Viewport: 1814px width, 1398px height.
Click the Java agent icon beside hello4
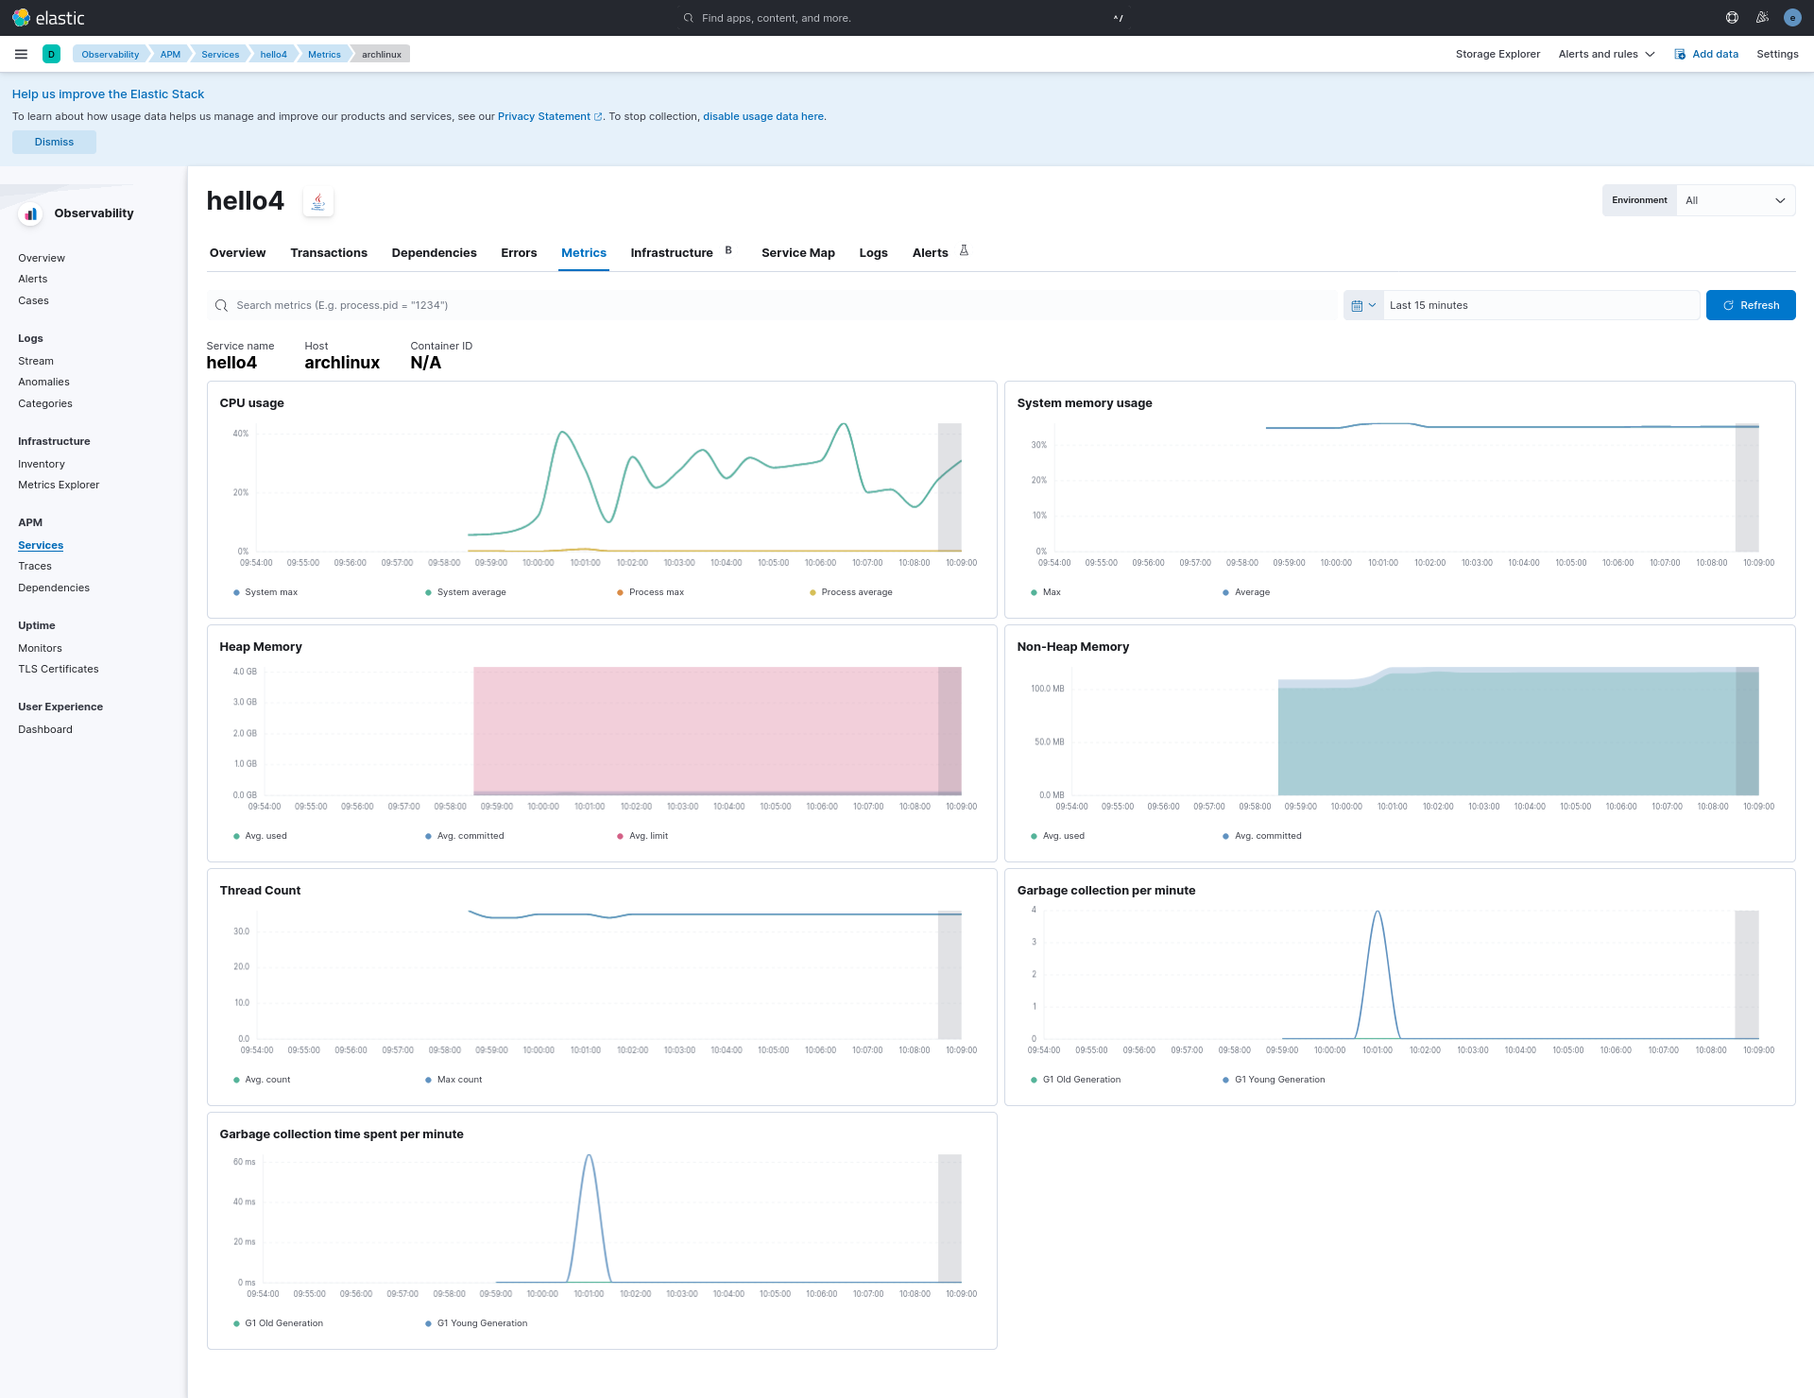point(318,201)
